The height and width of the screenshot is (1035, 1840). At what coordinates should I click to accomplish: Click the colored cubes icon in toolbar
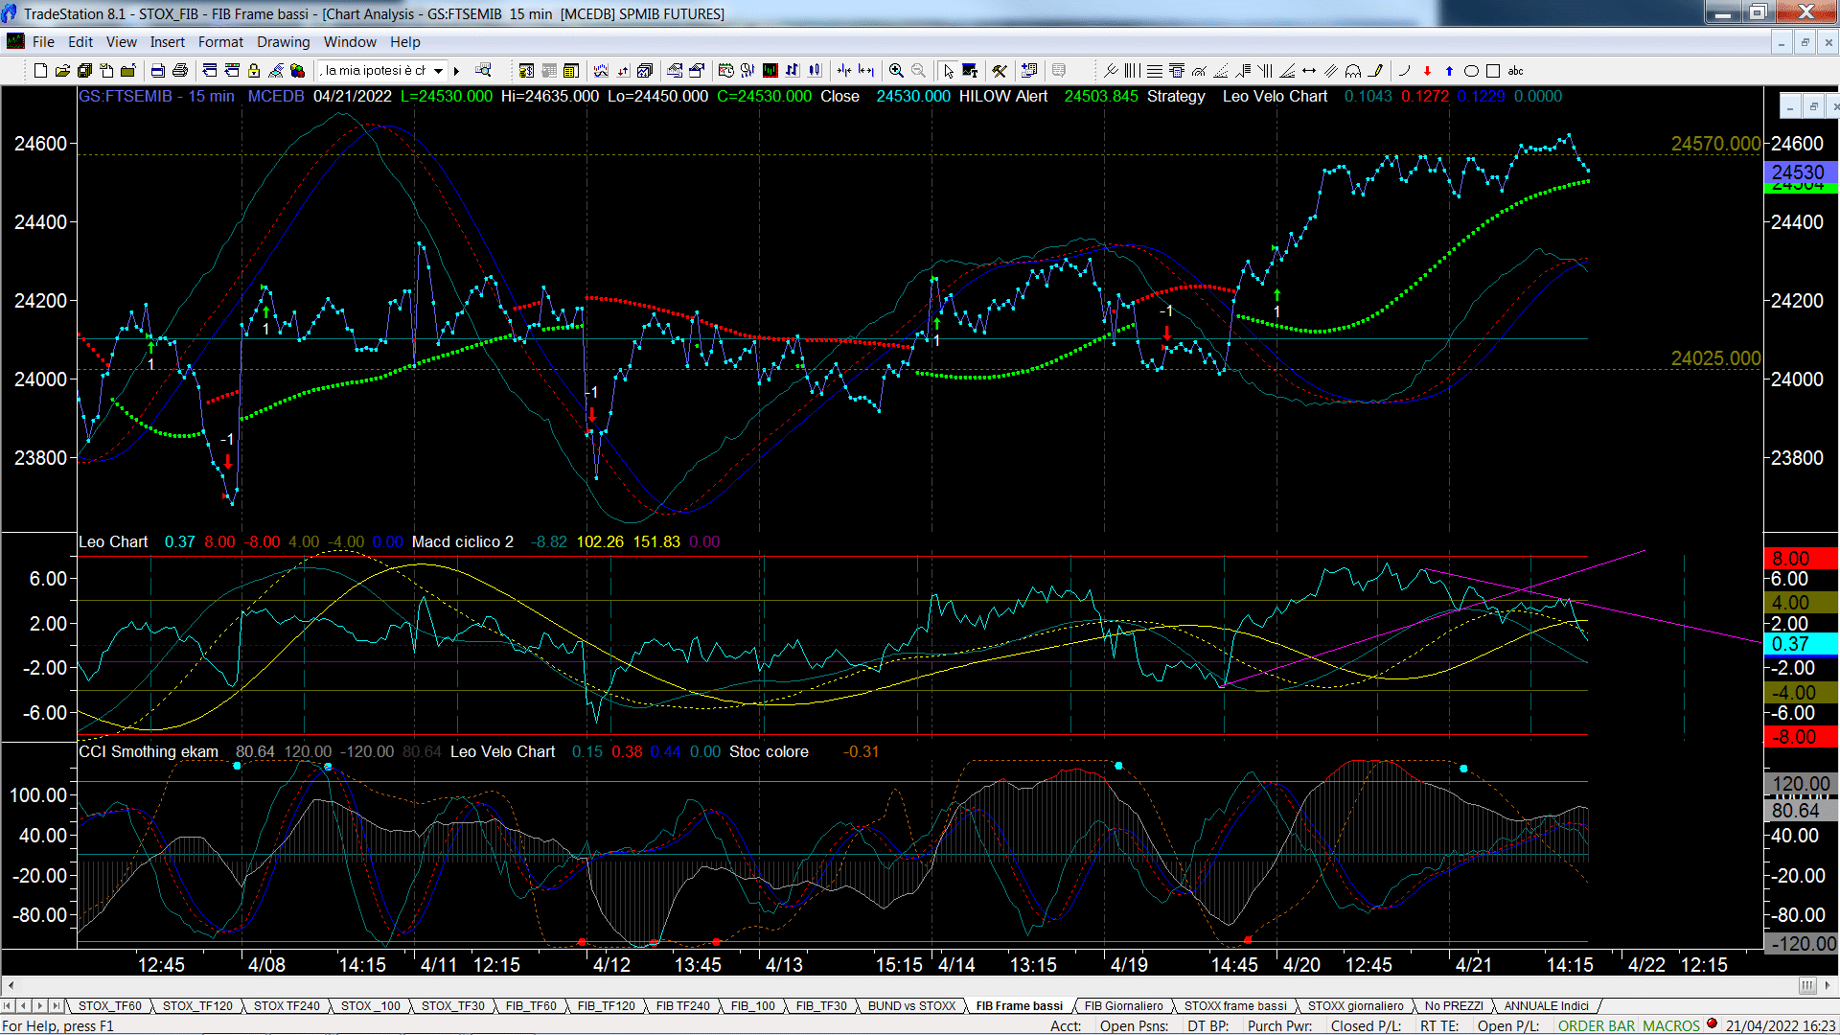coord(297,71)
